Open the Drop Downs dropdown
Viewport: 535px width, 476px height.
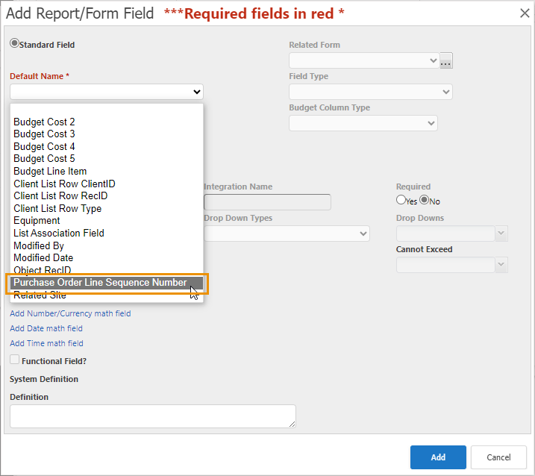tap(451, 234)
